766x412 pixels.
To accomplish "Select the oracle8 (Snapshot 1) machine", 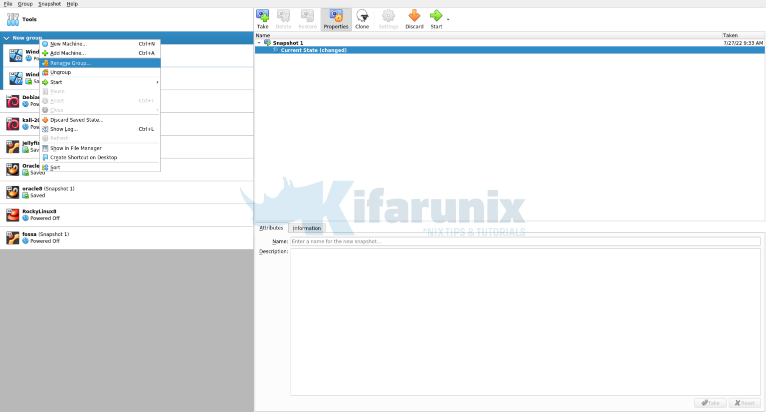I will point(127,192).
